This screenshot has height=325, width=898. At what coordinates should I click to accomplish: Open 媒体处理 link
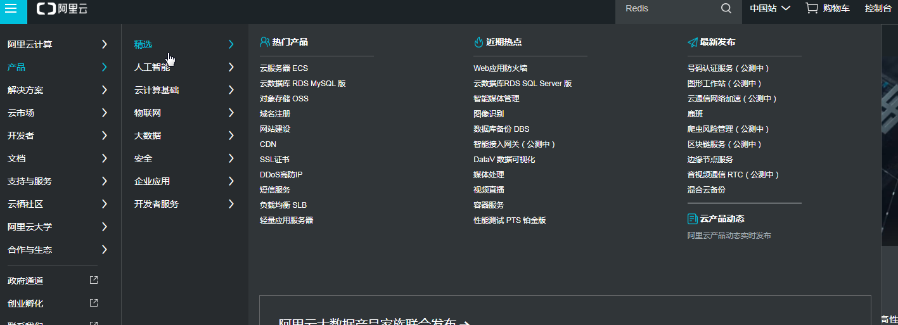tap(489, 175)
